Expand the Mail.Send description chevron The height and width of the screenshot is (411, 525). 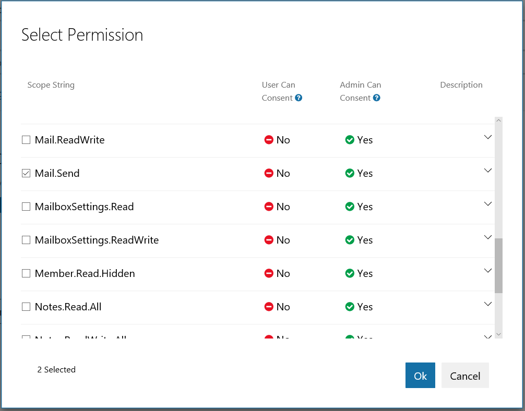tap(488, 171)
